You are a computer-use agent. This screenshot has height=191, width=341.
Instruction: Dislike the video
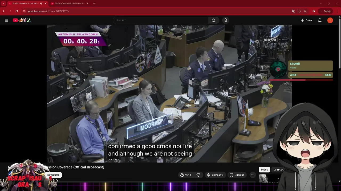tap(198, 175)
